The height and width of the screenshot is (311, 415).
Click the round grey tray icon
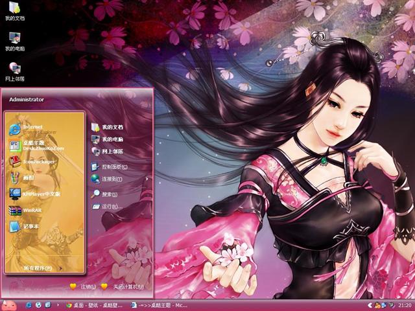[391, 305]
